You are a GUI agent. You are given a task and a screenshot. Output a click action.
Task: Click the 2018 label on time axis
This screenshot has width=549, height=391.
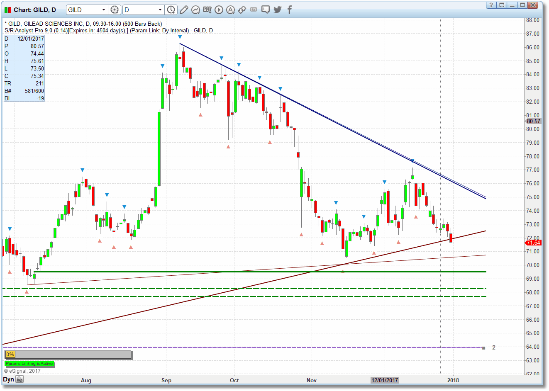(453, 380)
